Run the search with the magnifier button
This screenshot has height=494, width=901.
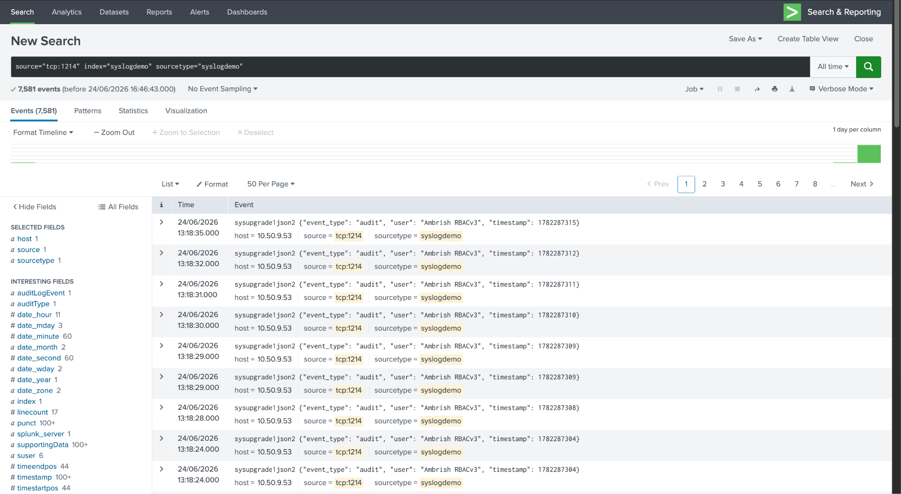(x=868, y=66)
